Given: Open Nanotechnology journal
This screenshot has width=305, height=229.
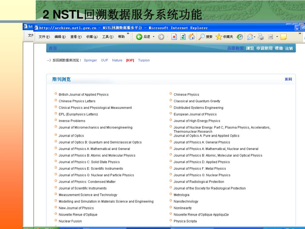Looking at the screenshot, I should (x=186, y=202).
